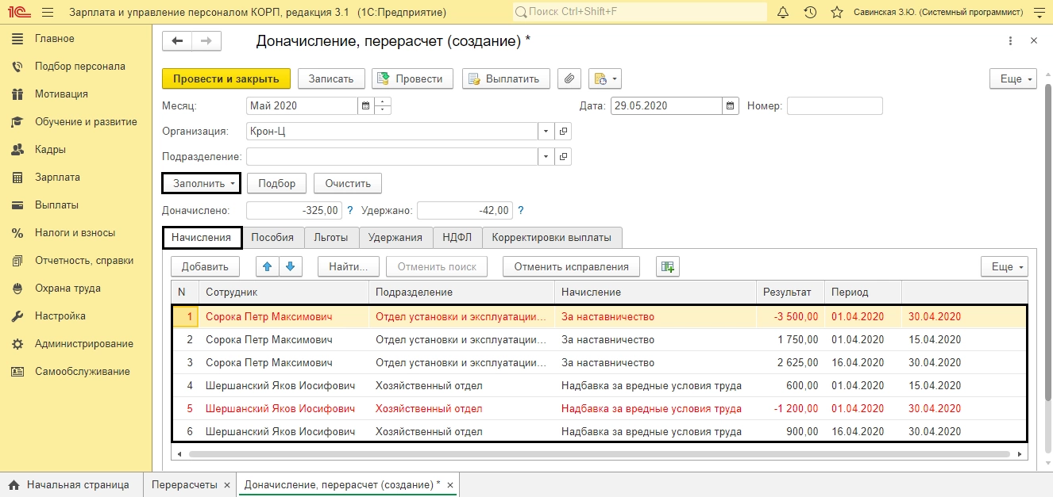Open calendar picker for Дата field
1053x497 pixels.
pos(731,105)
